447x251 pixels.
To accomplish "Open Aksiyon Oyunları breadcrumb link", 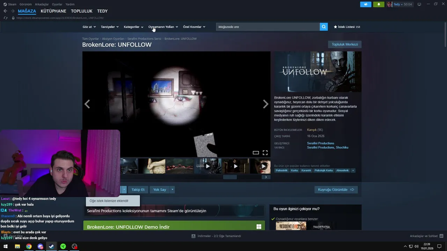I will [x=113, y=39].
